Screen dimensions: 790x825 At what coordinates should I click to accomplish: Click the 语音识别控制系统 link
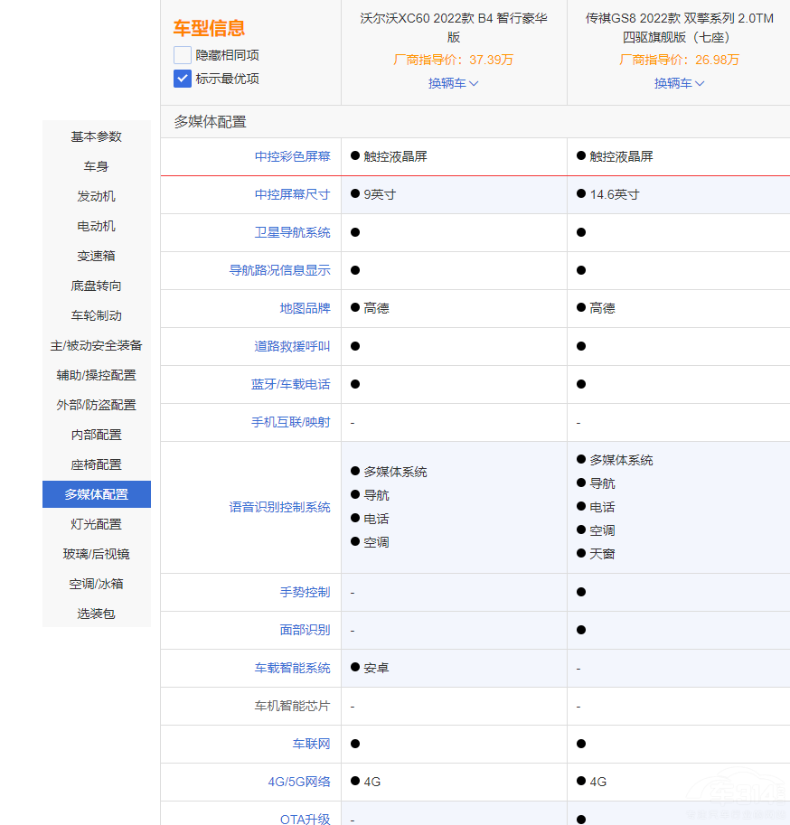(280, 507)
